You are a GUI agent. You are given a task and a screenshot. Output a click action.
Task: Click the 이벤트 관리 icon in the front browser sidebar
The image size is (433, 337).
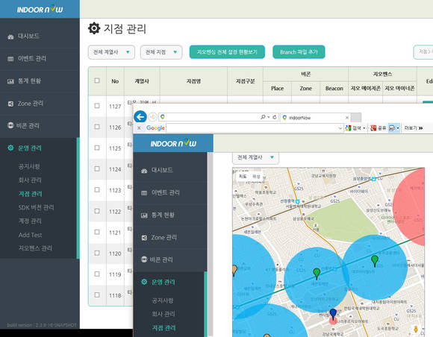tap(144, 193)
